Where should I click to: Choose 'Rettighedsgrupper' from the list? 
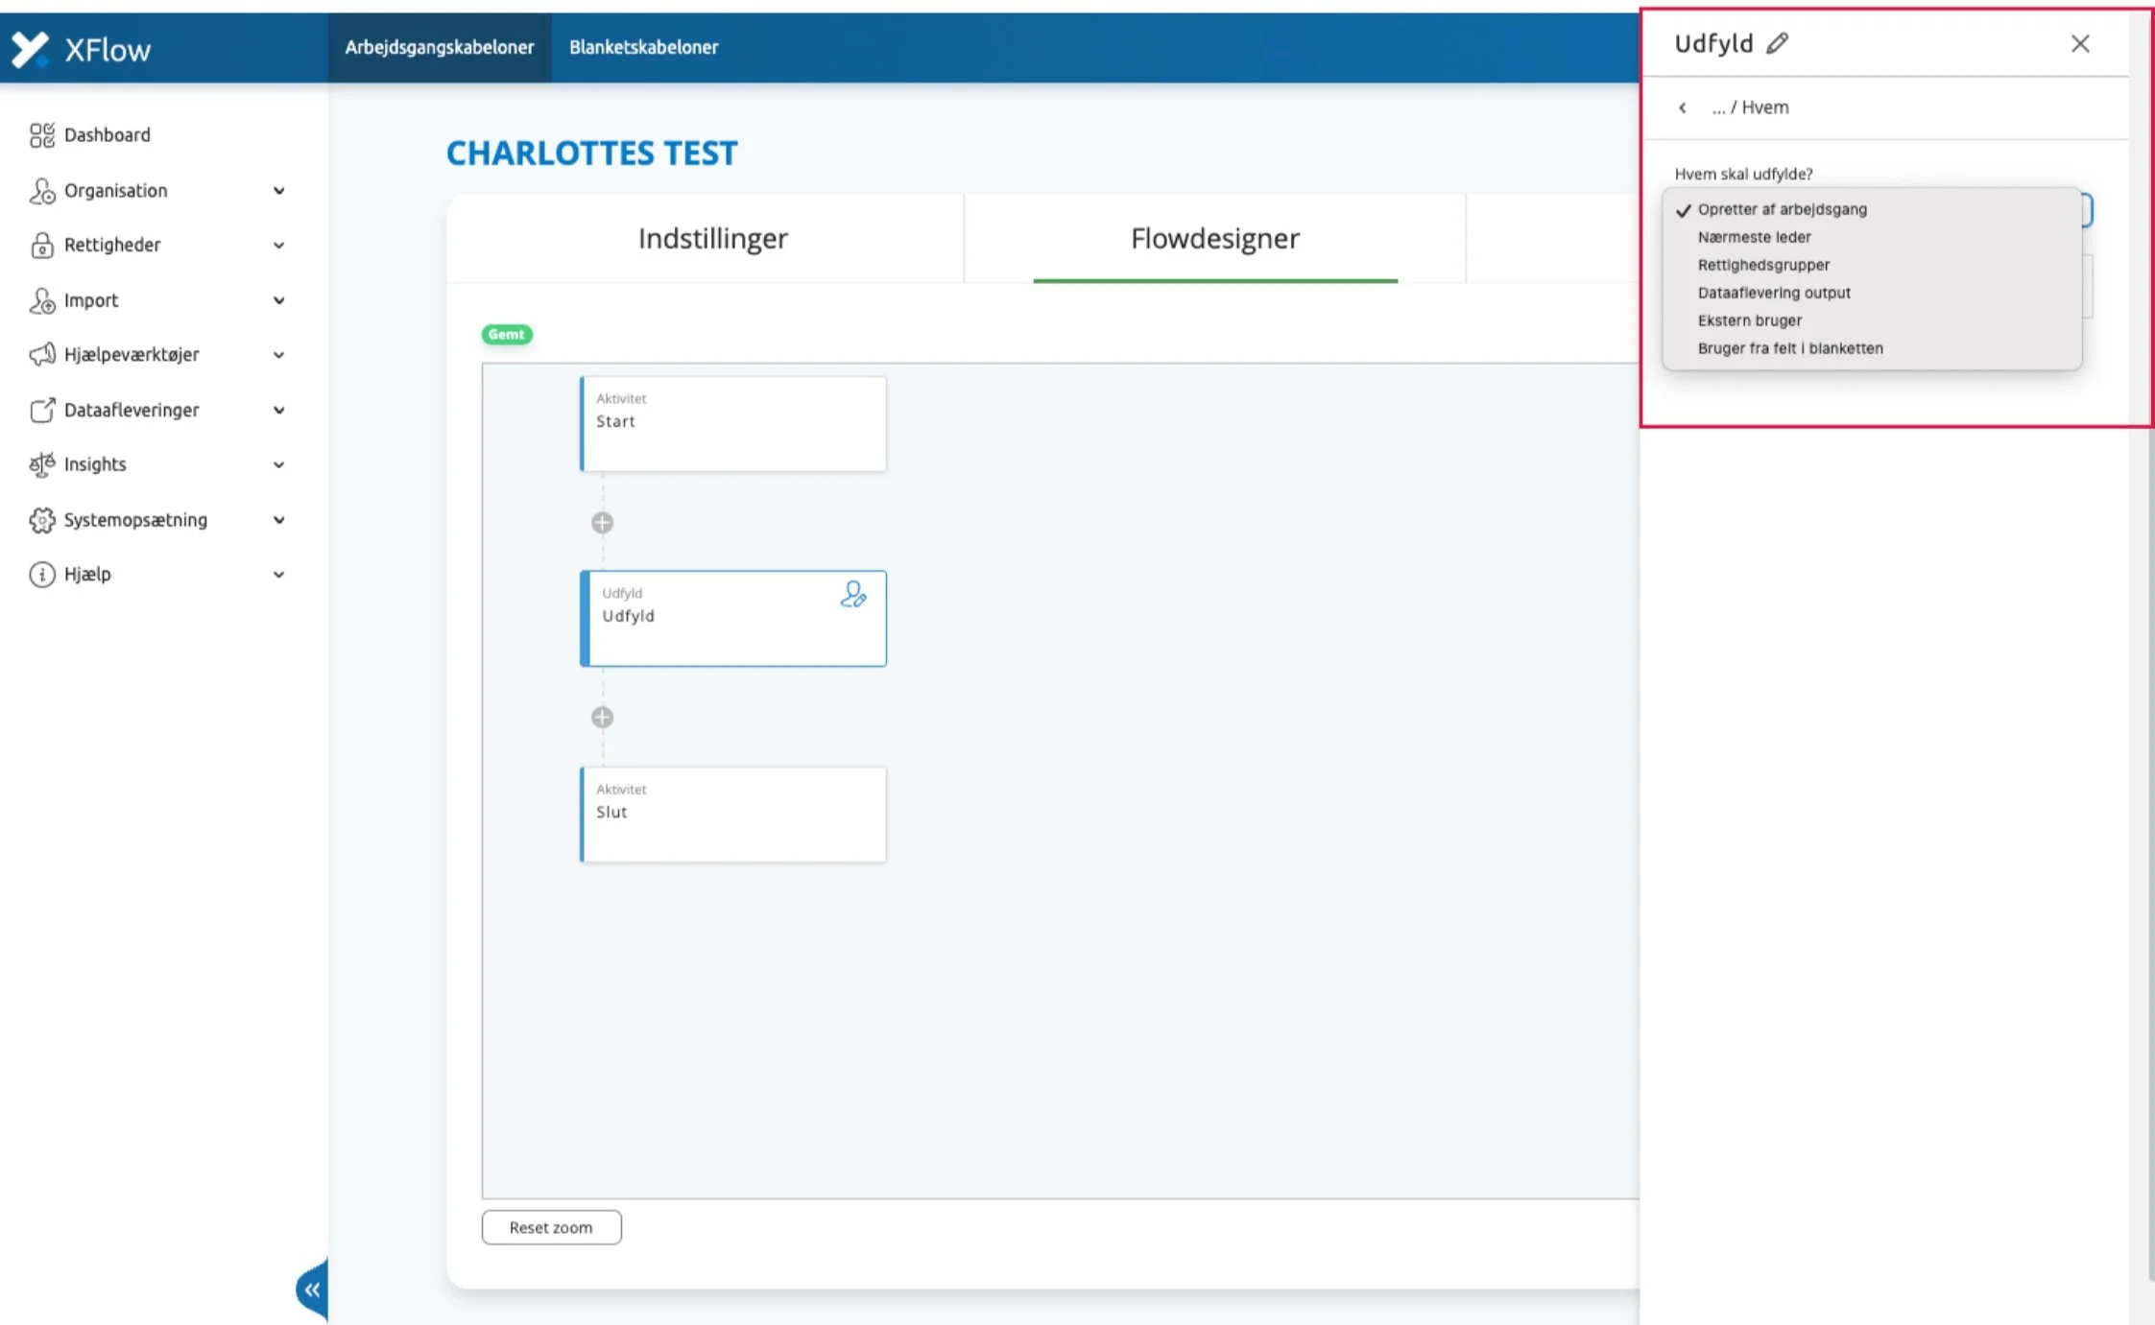pyautogui.click(x=1763, y=265)
